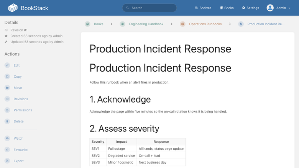Click the Move folder icon

pyautogui.click(x=7, y=88)
